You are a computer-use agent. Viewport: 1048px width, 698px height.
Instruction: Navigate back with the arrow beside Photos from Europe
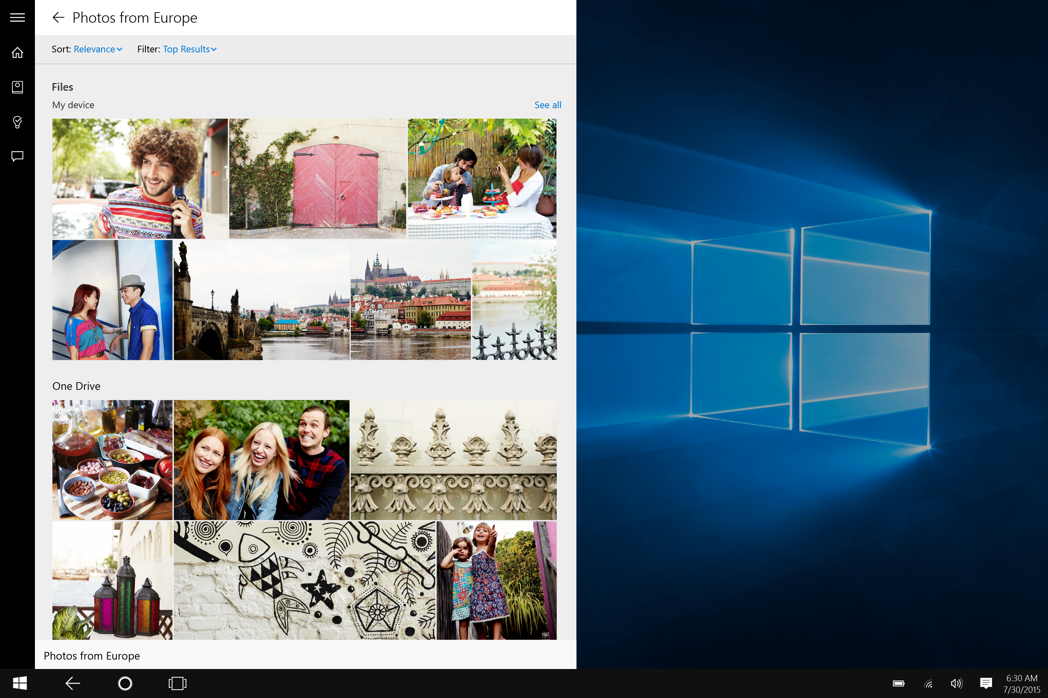(x=59, y=17)
